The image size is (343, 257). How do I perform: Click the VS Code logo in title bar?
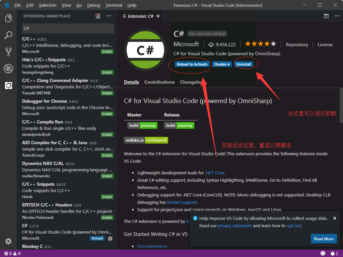click(6, 5)
